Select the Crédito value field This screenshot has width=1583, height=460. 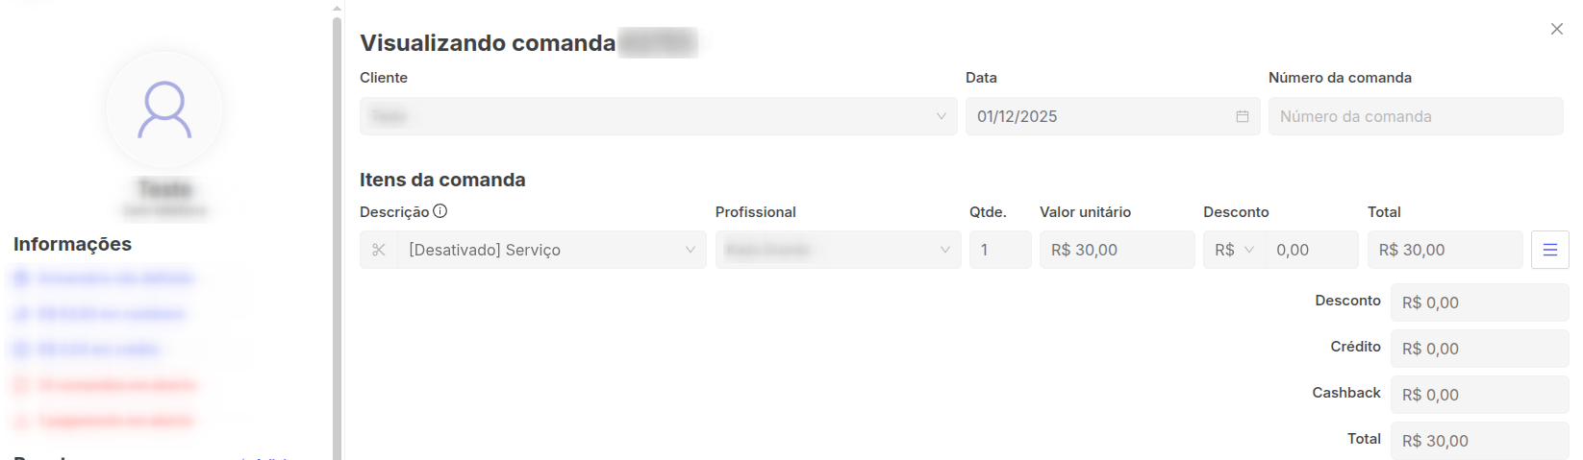pos(1478,349)
